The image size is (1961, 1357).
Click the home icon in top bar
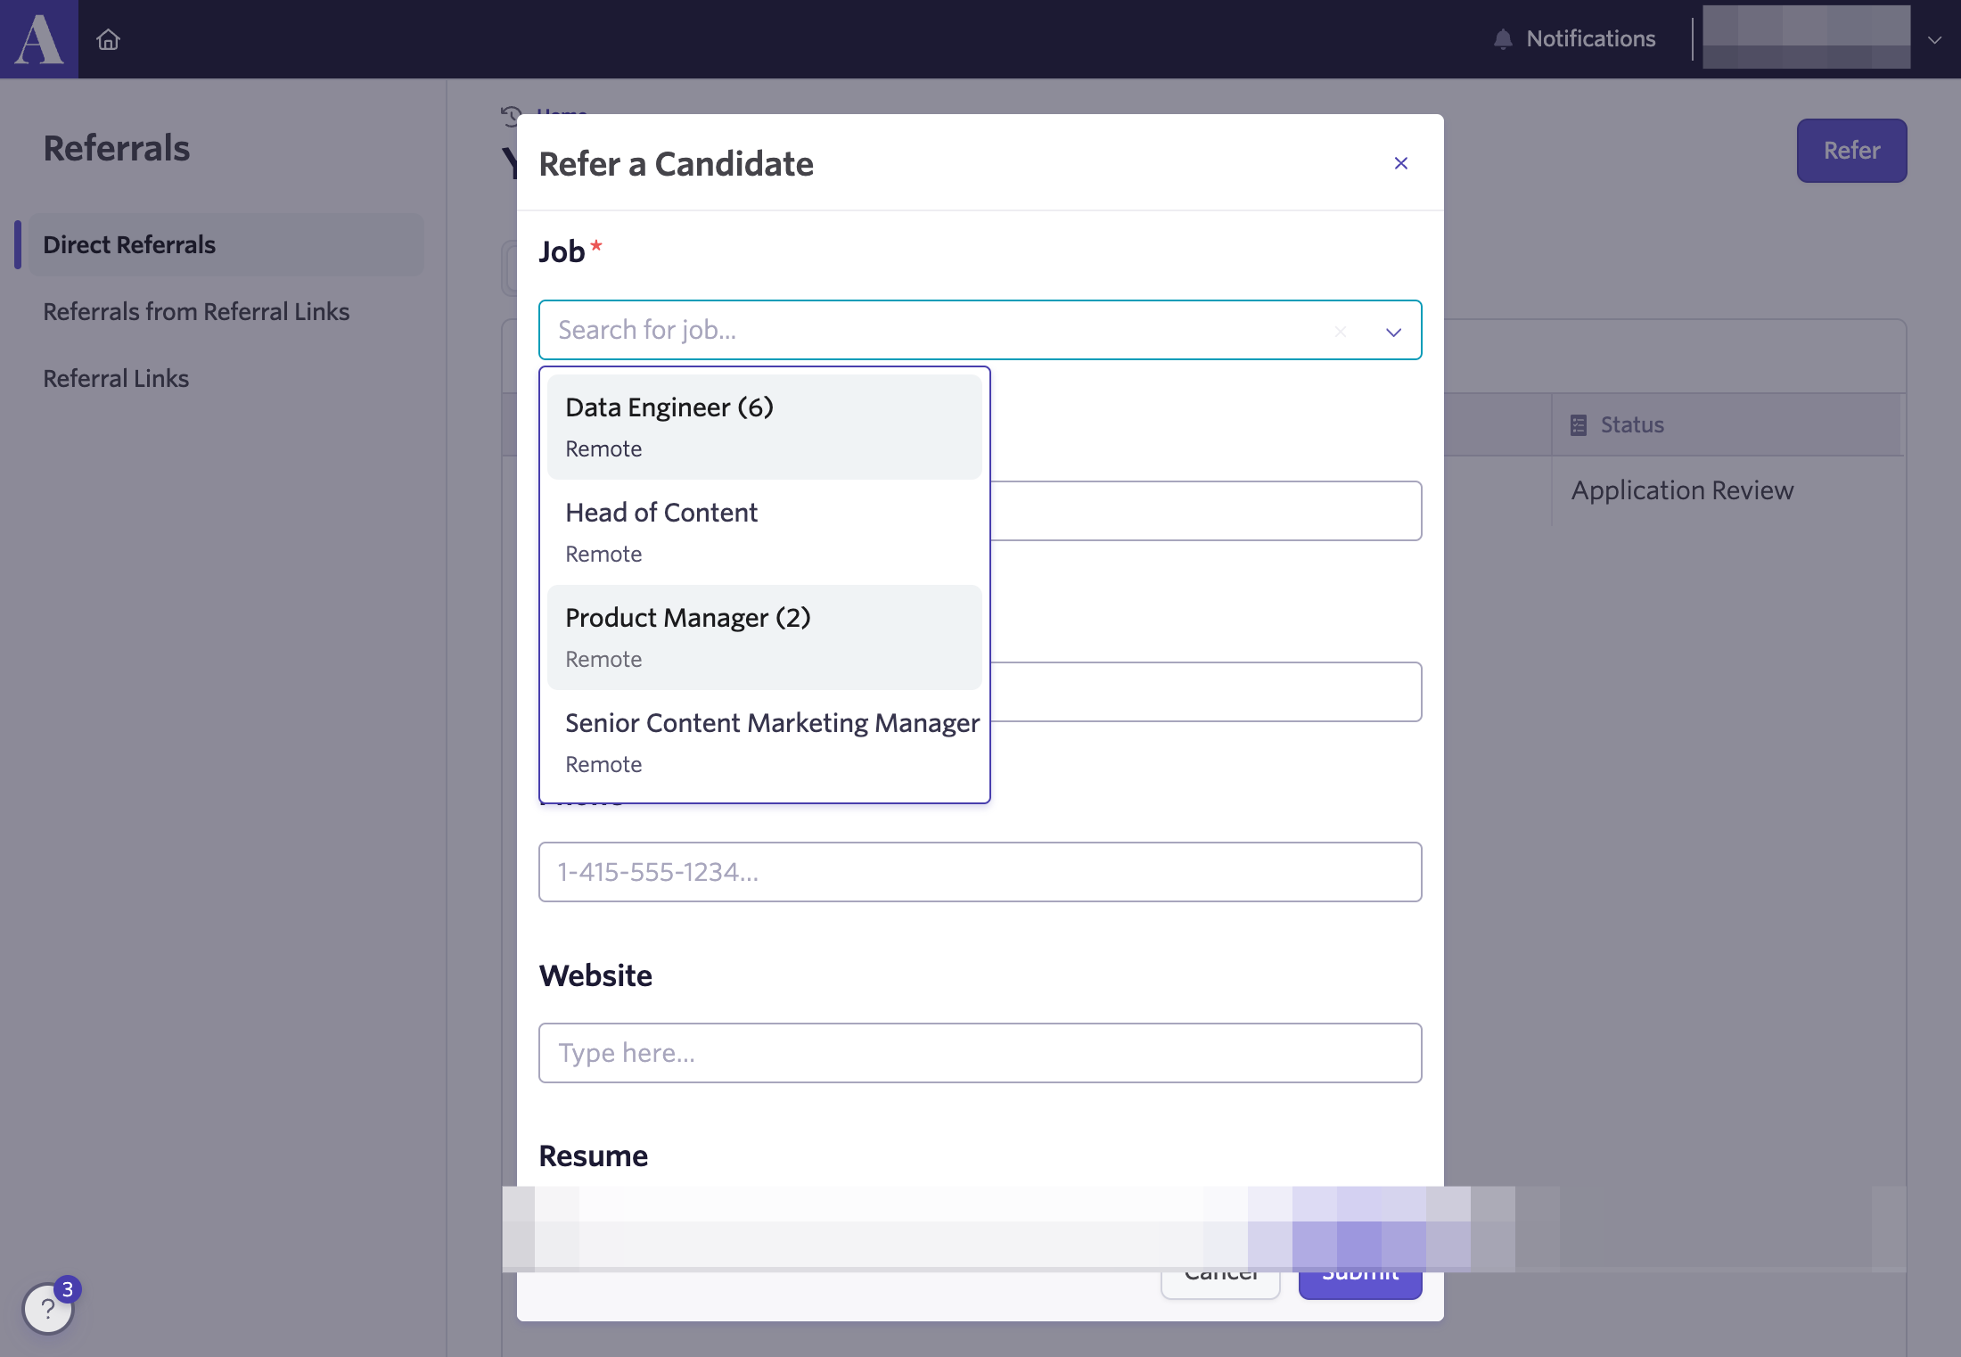pyautogui.click(x=108, y=39)
